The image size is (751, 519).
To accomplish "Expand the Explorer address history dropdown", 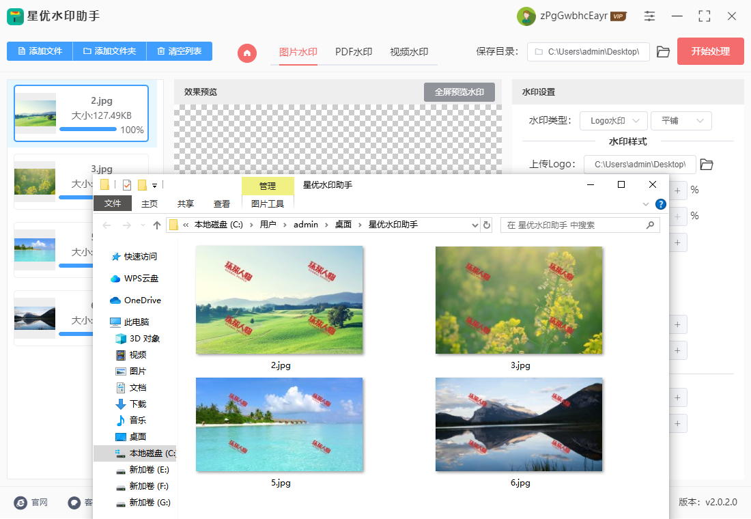I will (474, 225).
